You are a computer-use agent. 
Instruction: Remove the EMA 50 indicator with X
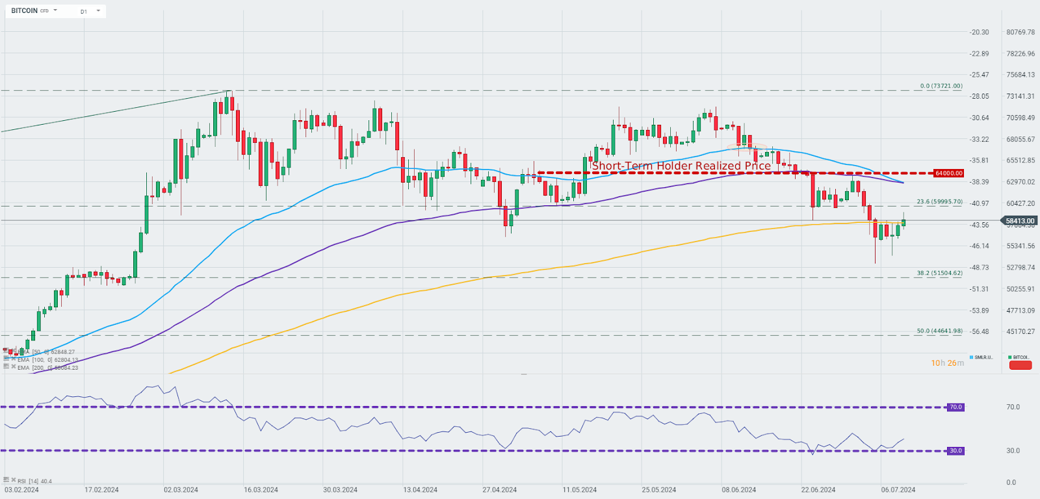pos(14,350)
